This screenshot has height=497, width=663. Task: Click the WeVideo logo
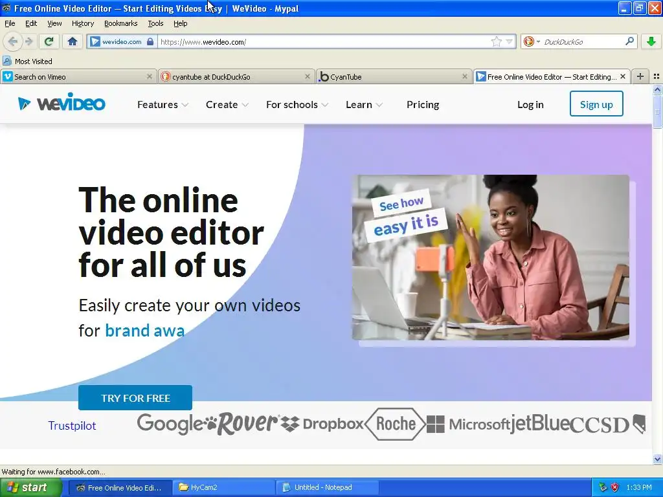click(x=62, y=103)
